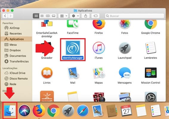Open the Photo Booth app icon
Screen dimensions: 169x119
tap(99, 97)
